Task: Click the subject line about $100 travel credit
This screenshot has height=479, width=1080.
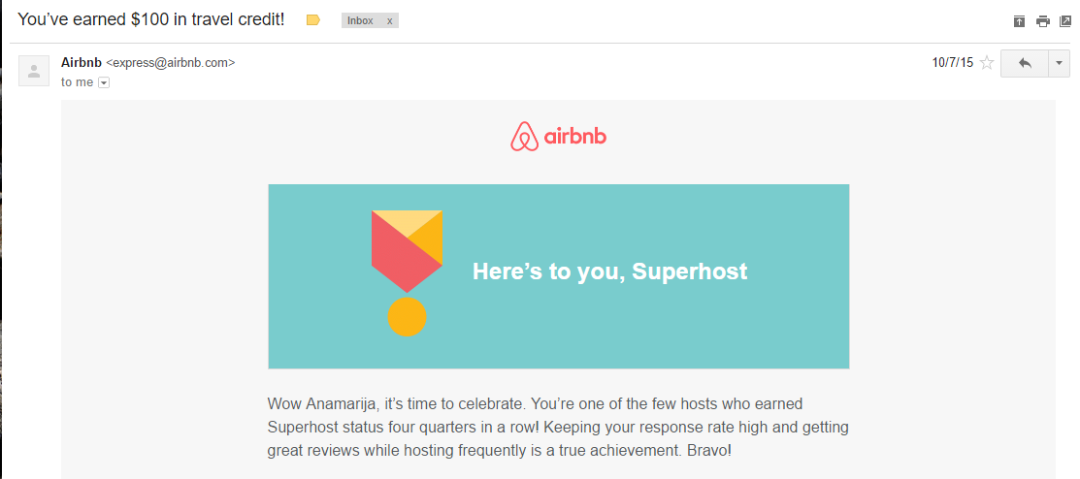Action: pos(151,19)
